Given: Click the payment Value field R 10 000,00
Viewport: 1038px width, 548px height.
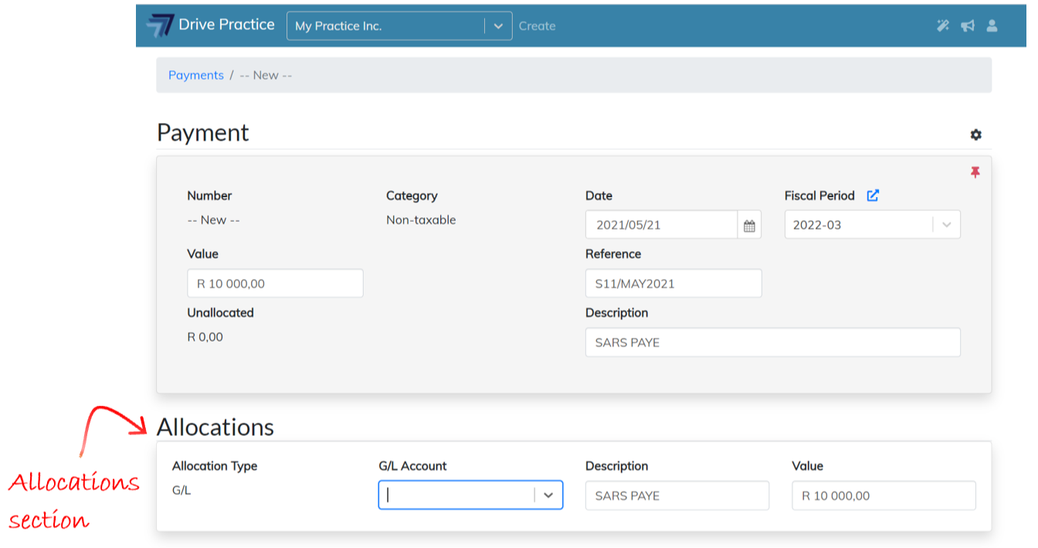Looking at the screenshot, I should tap(275, 284).
